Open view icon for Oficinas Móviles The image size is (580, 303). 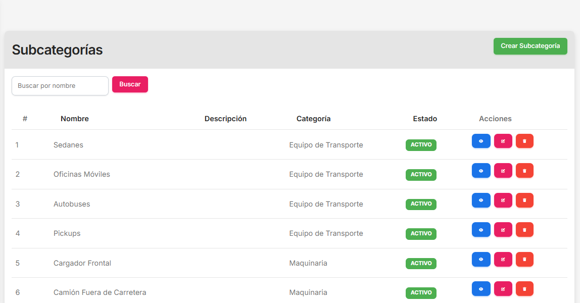pyautogui.click(x=481, y=171)
